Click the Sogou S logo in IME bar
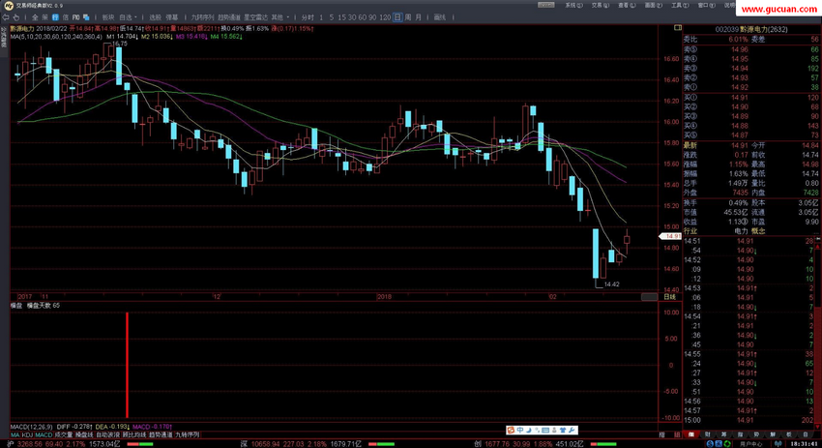The image size is (822, 448). 511,431
